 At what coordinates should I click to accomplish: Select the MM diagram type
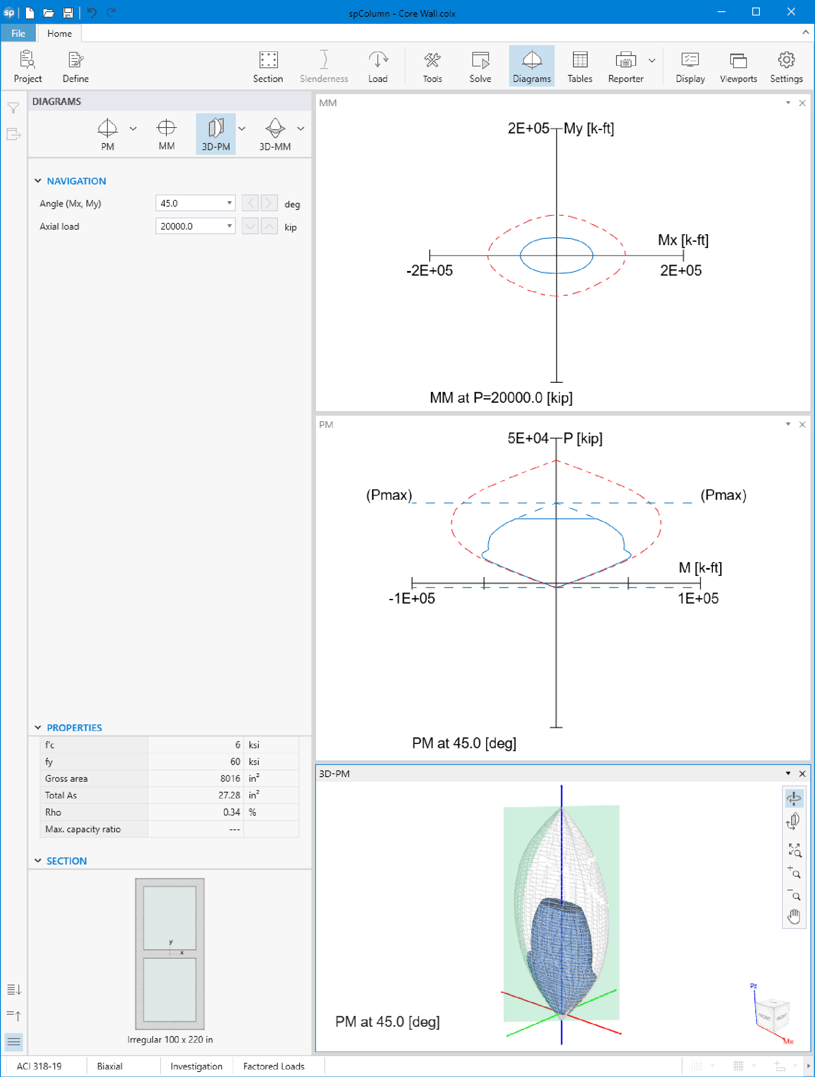[166, 134]
